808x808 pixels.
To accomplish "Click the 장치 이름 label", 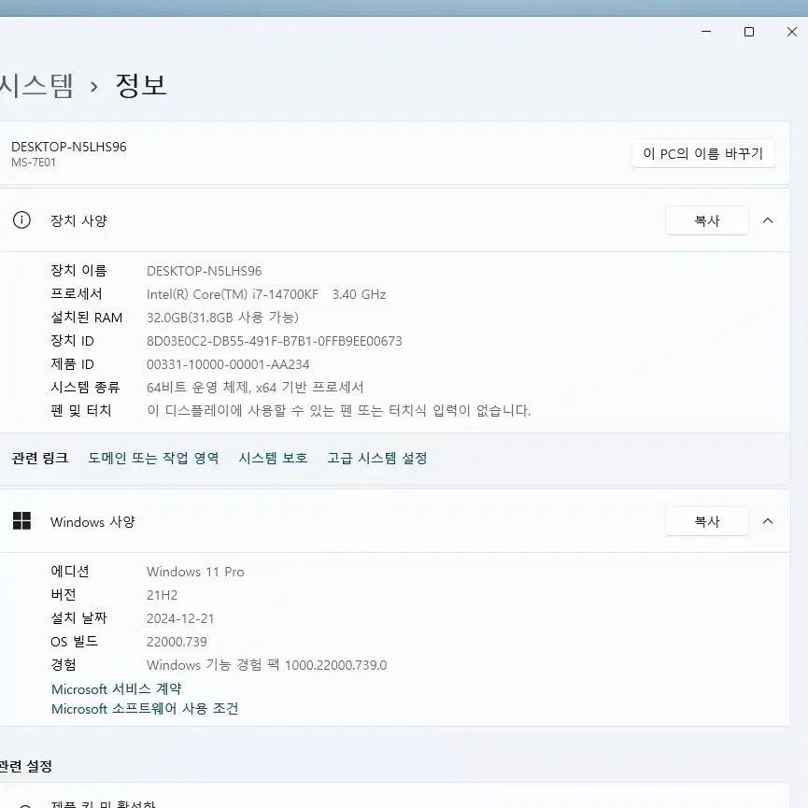I will [78, 271].
